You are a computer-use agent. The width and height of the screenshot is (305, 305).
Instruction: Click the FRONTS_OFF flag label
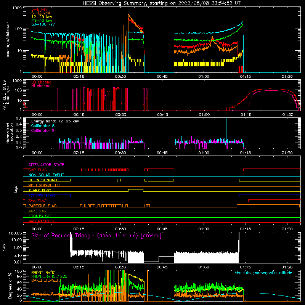[40, 216]
